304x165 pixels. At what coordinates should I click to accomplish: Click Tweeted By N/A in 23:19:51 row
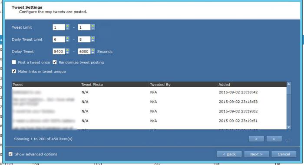(x=153, y=121)
